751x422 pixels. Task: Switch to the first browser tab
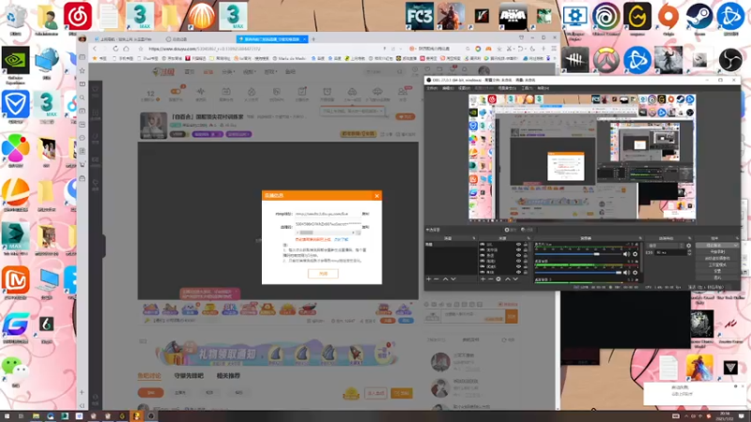pos(126,39)
